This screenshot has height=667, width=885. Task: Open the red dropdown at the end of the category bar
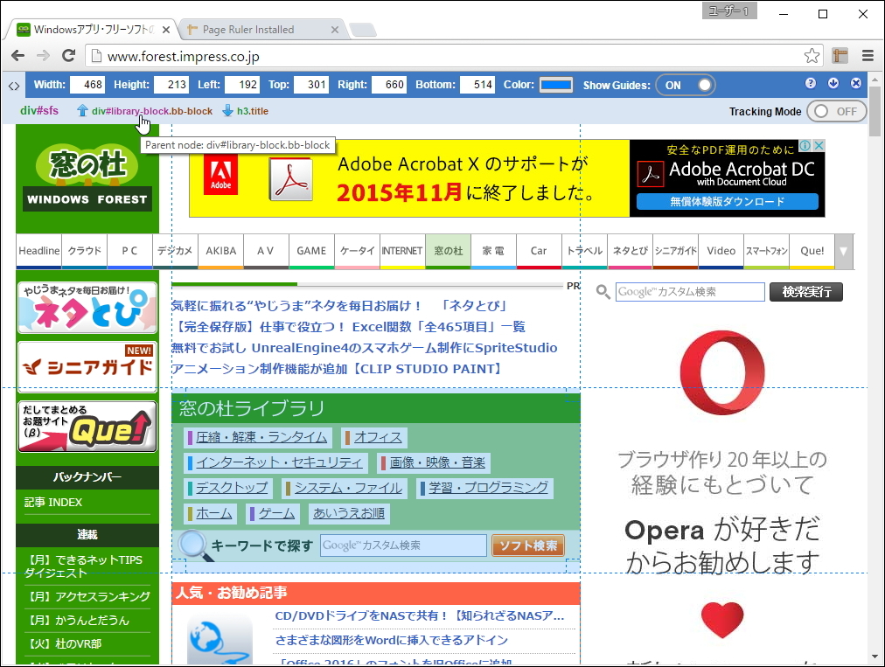click(x=843, y=251)
